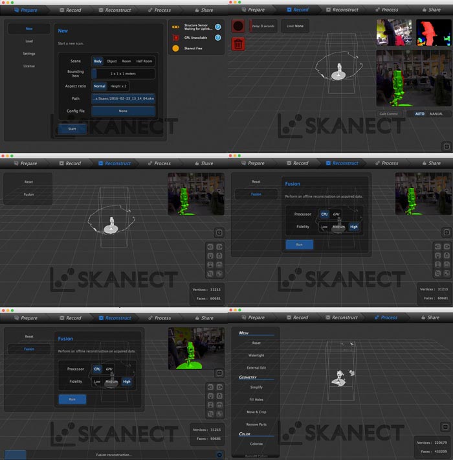Open Colorize under Color
Image resolution: width=453 pixels, height=460 pixels.
256,444
